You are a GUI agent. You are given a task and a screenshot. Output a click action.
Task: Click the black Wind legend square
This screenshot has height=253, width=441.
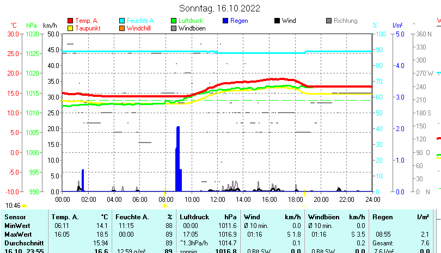point(277,21)
